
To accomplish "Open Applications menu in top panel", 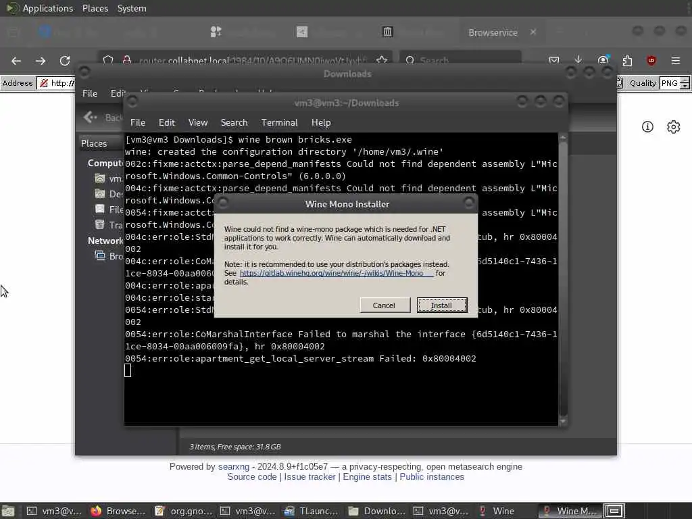I will click(48, 8).
